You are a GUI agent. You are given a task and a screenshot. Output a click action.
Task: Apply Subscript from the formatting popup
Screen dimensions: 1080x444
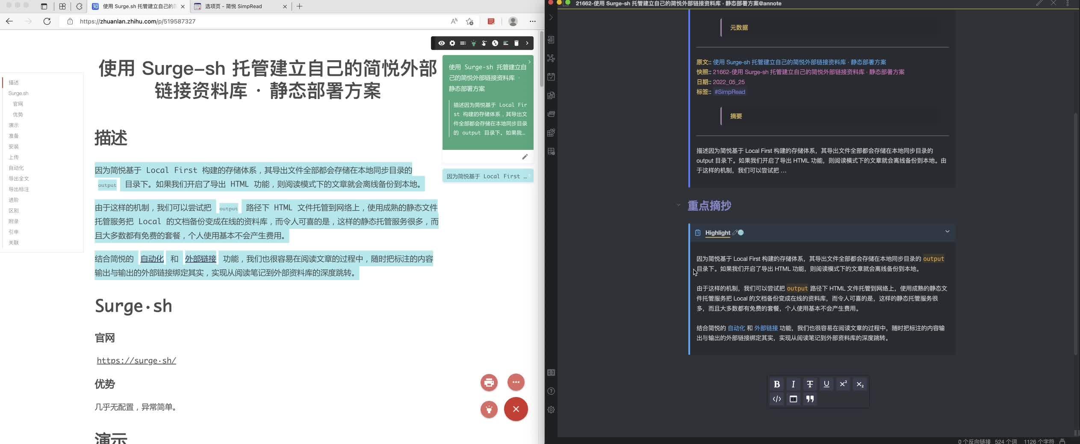pyautogui.click(x=860, y=384)
